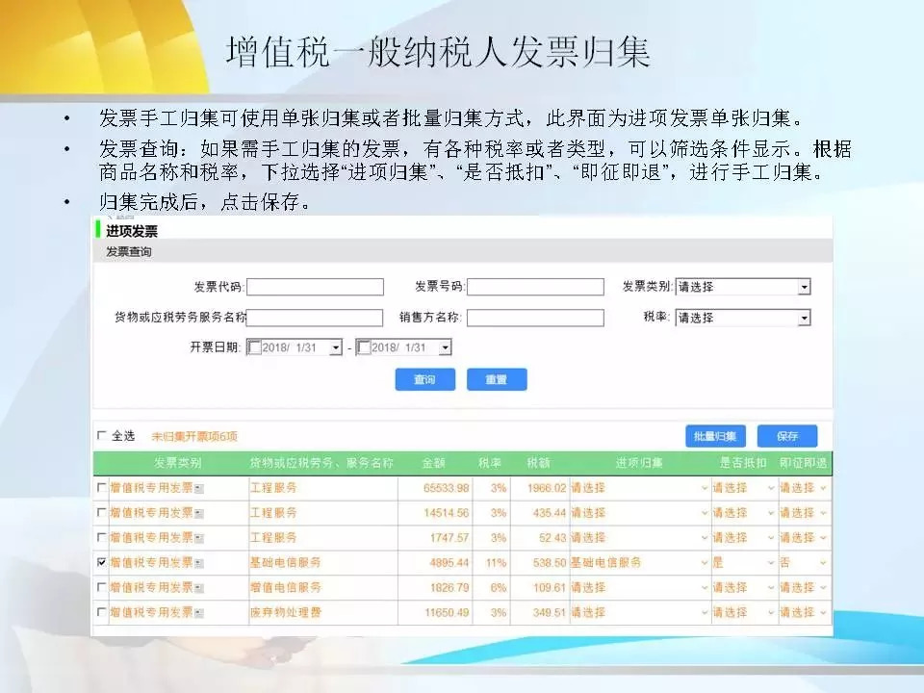The height and width of the screenshot is (693, 924).
Task: Click small icon after 增值税专用发票 in 基础电信服务 row
Action: tap(199, 563)
